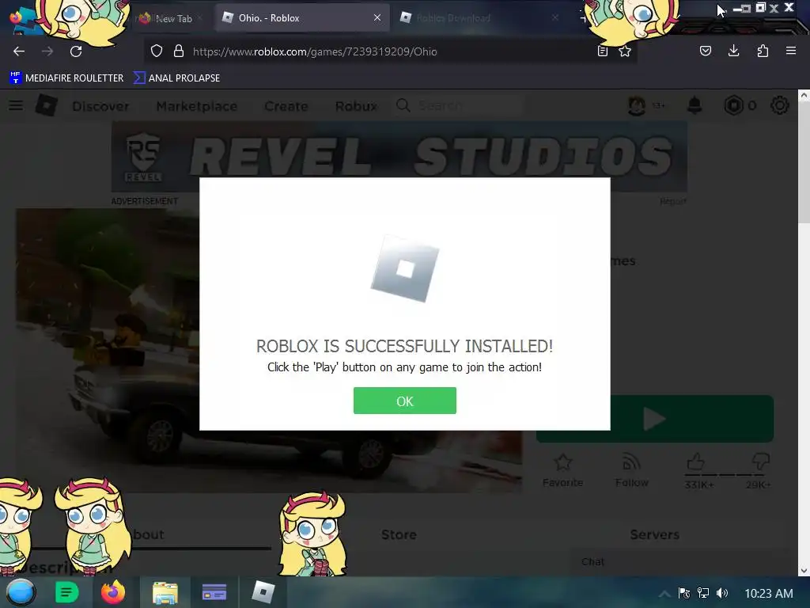Open the taskbar start orb
This screenshot has height=608, width=810.
tap(21, 592)
